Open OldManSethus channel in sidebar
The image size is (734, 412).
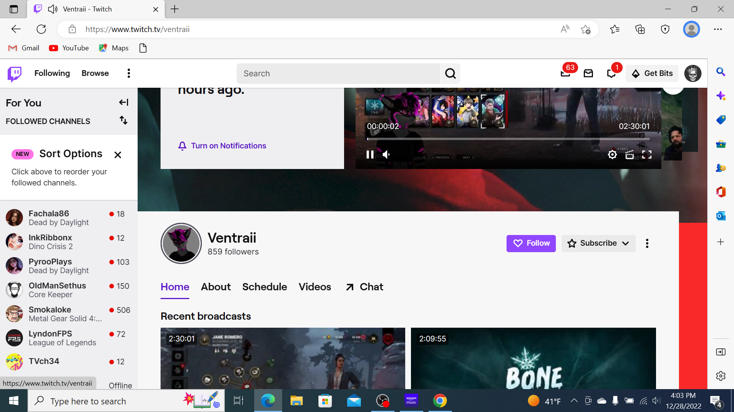click(x=69, y=290)
